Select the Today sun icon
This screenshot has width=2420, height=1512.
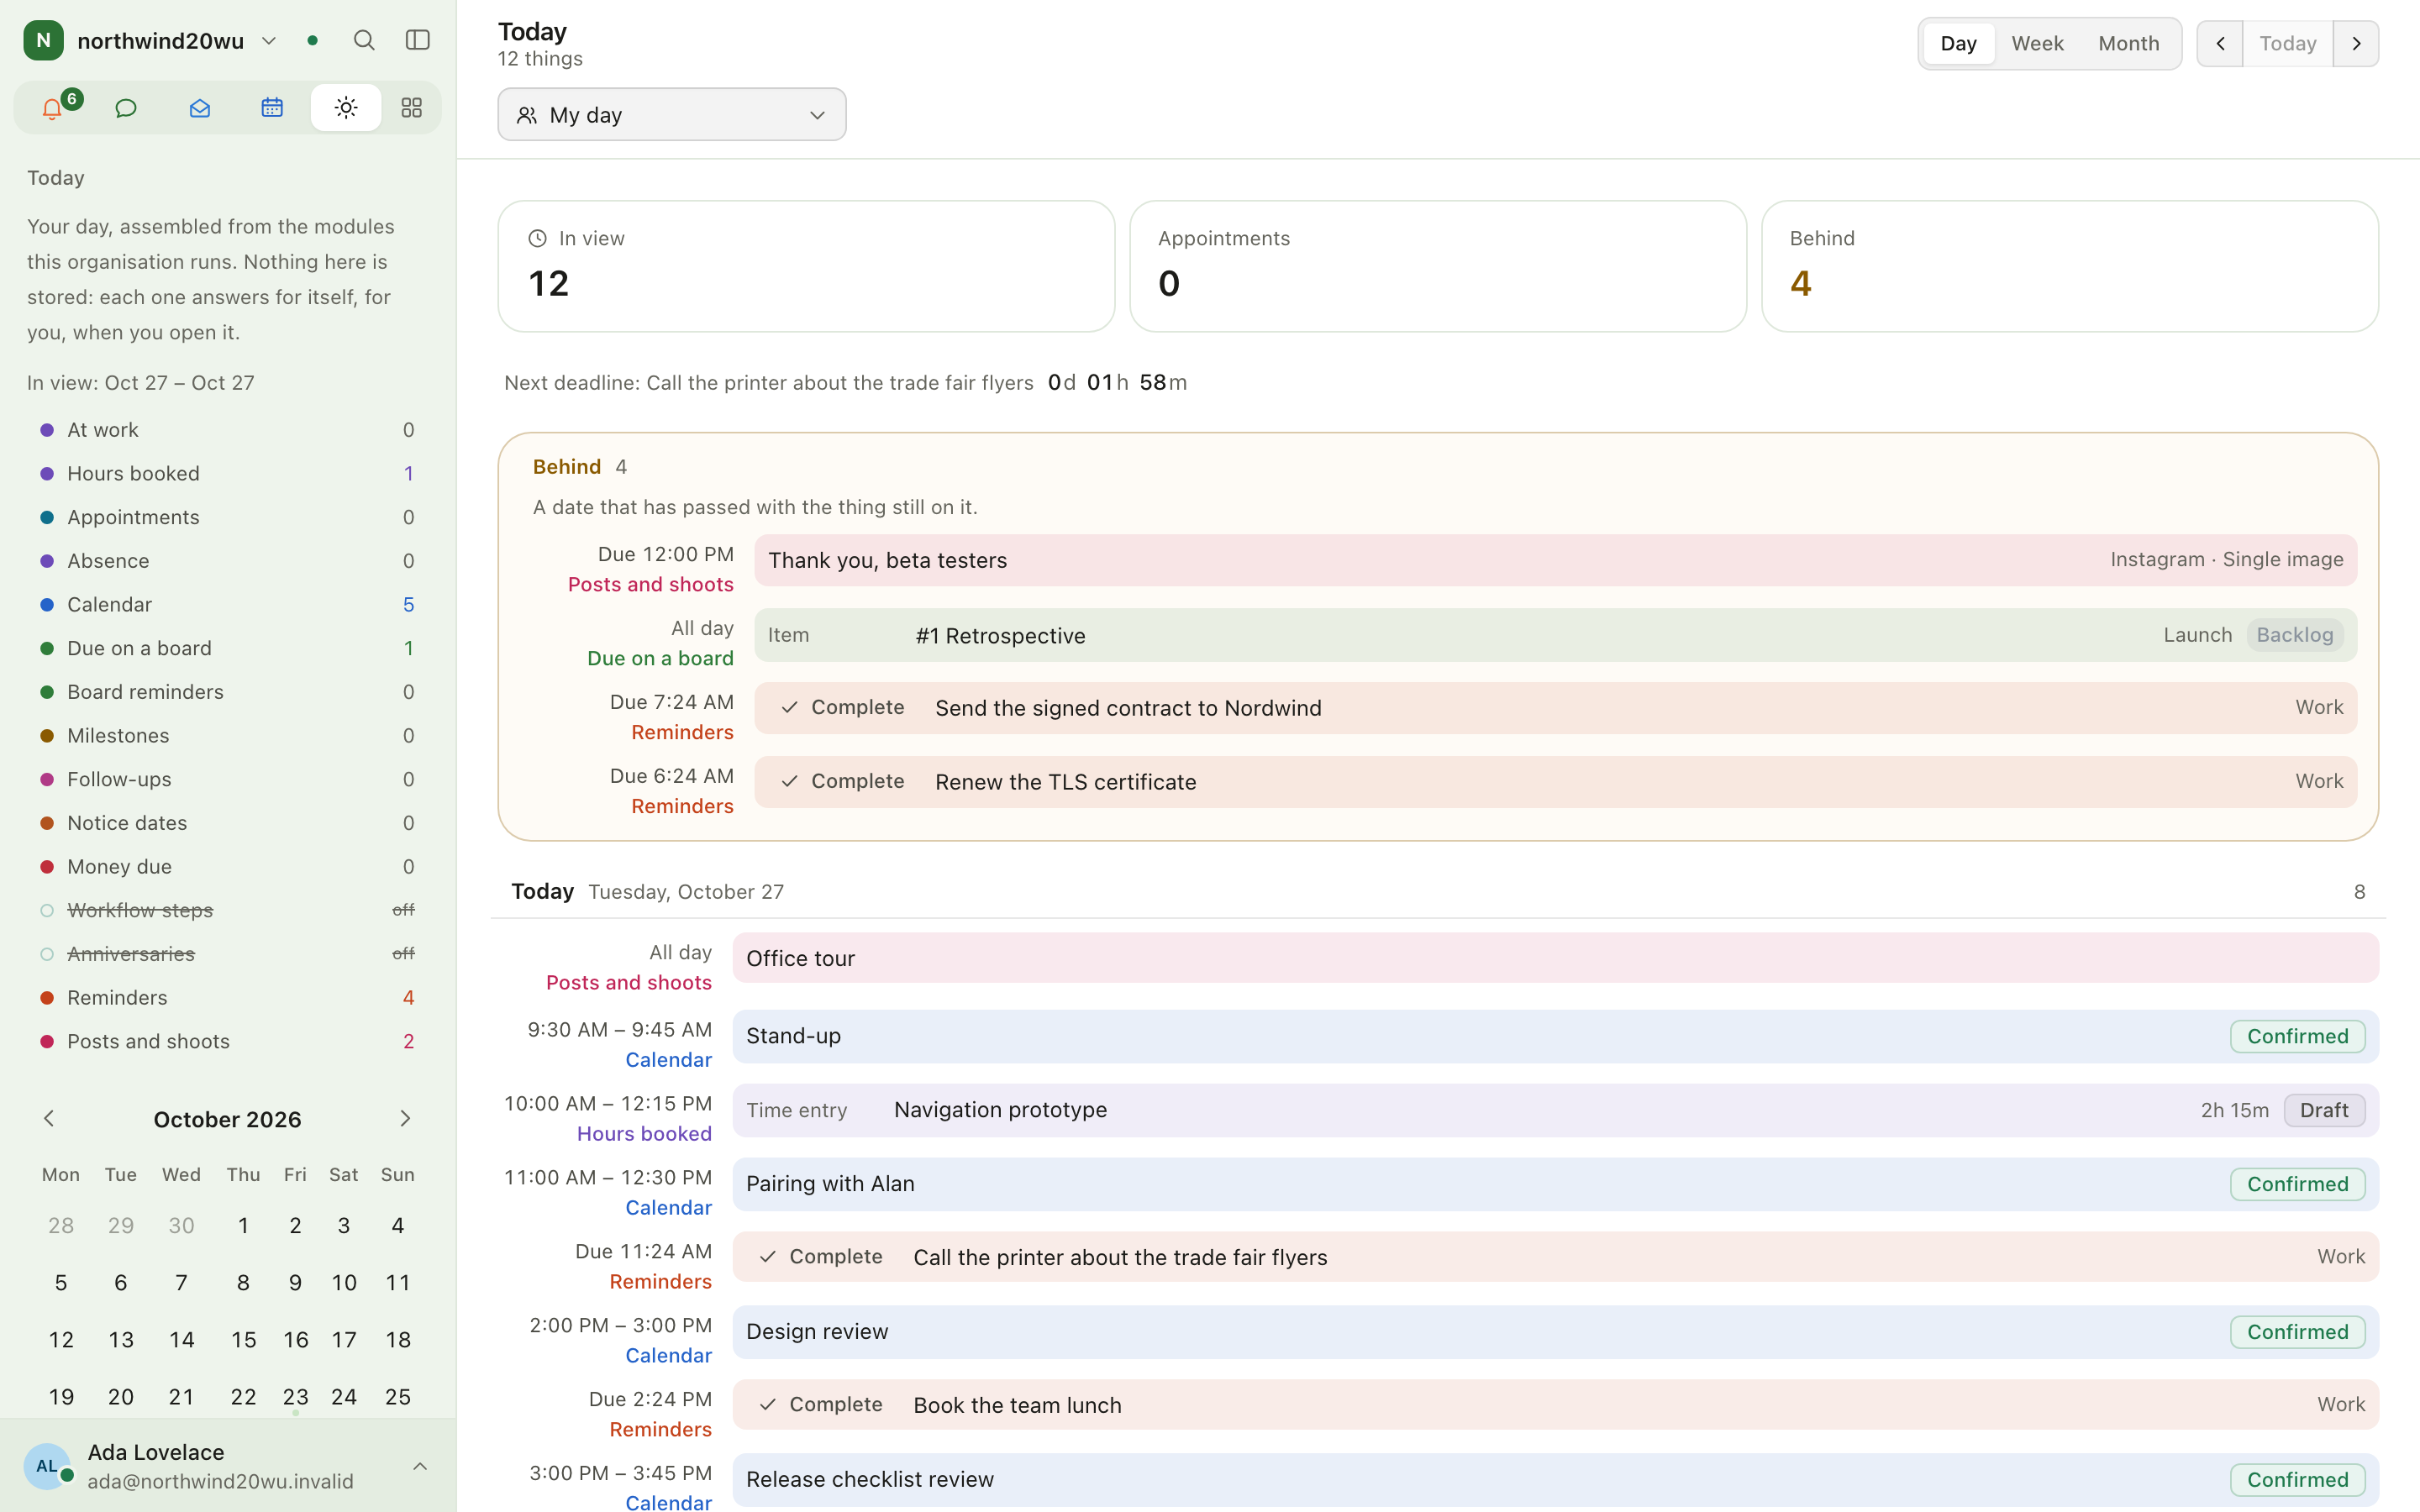click(x=346, y=108)
